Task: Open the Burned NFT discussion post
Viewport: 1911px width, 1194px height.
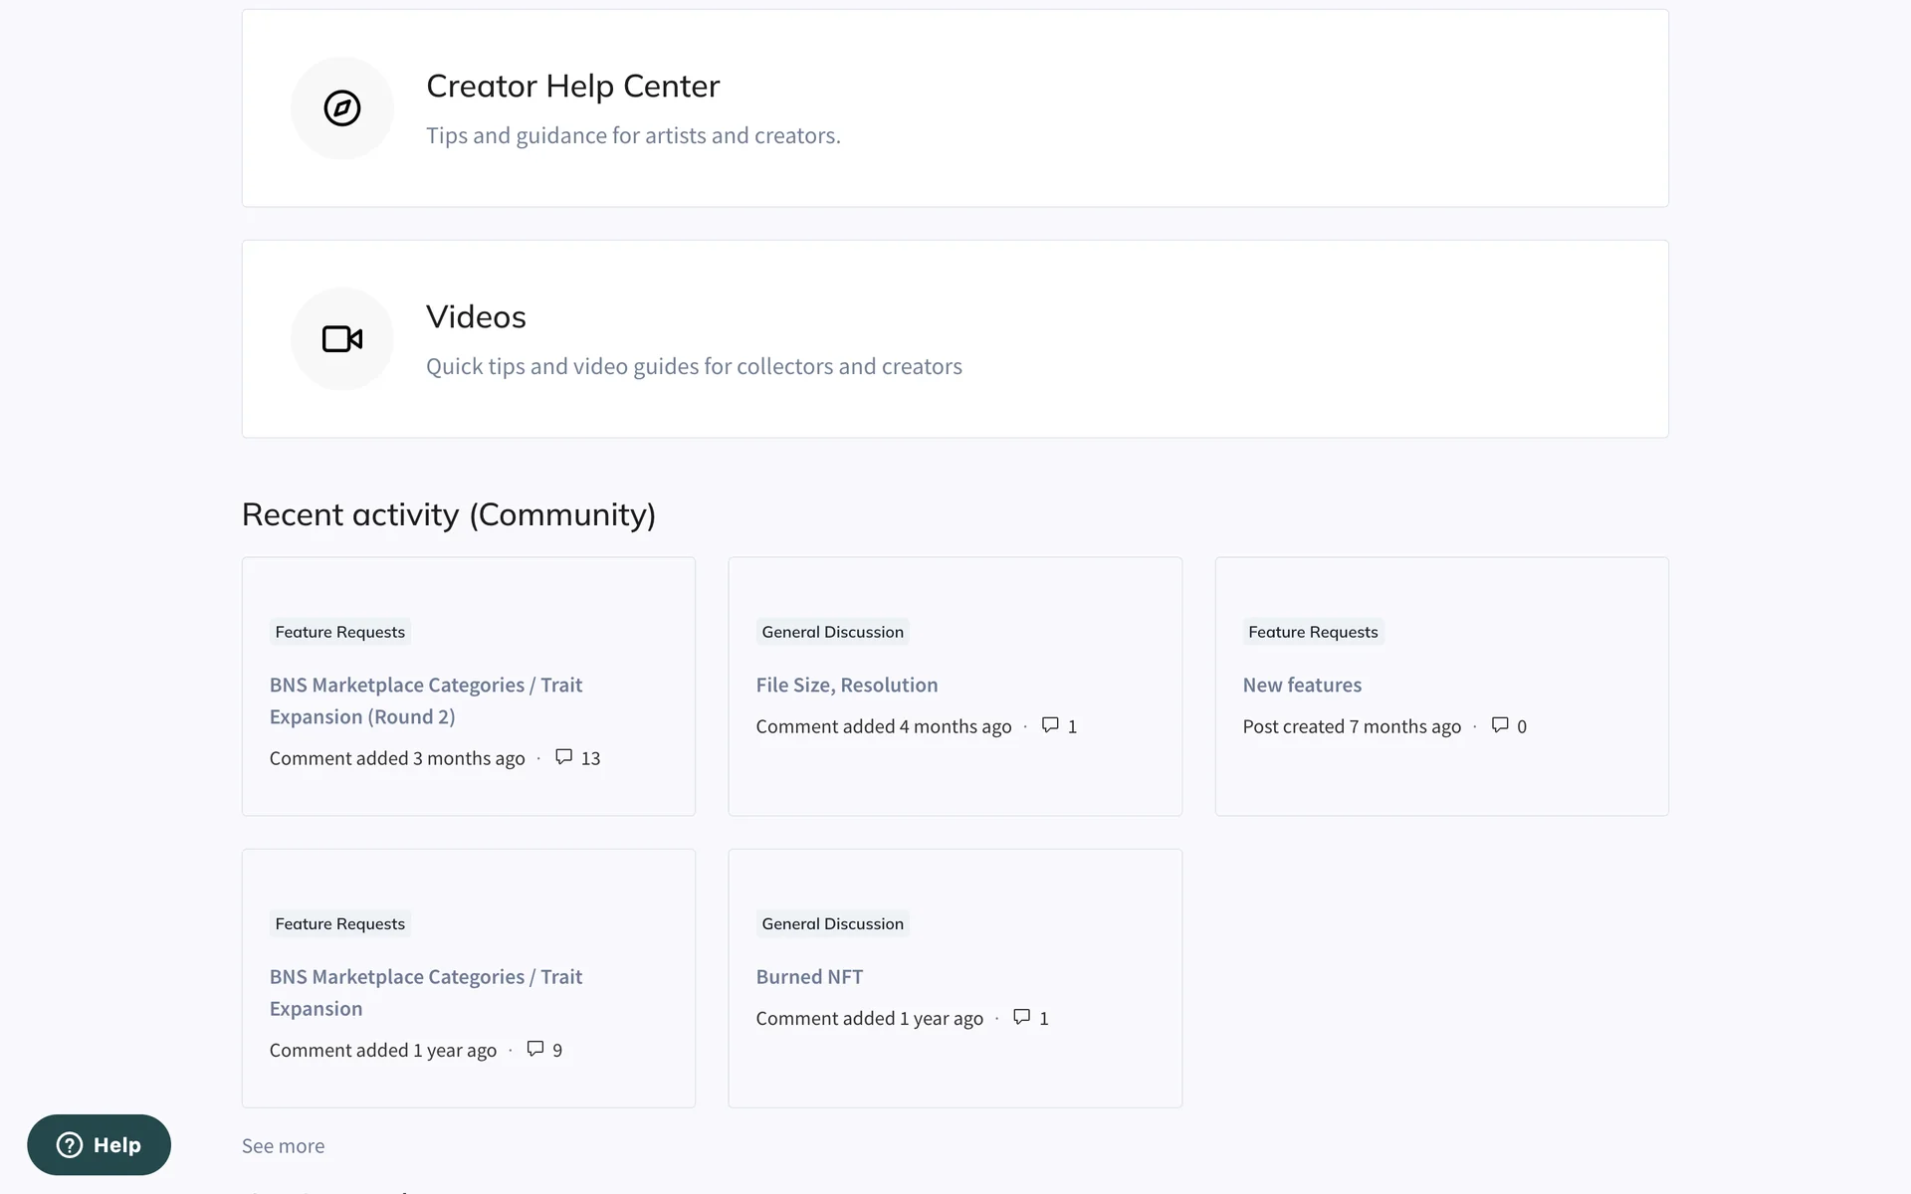Action: tap(808, 976)
